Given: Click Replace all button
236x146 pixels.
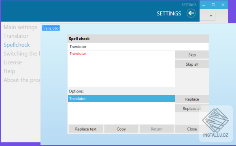Looking at the screenshot, I should pyautogui.click(x=192, y=108).
